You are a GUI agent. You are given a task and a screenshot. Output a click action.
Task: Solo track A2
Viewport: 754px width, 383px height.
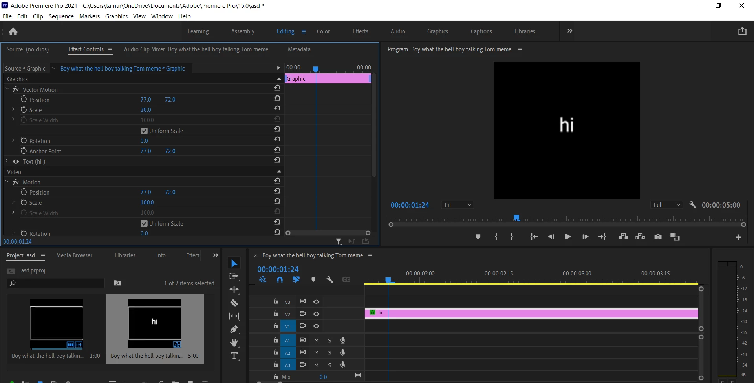329,352
